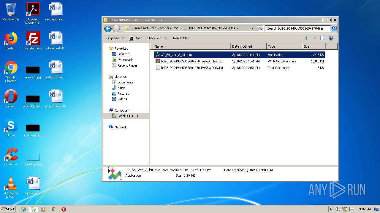Toggle the preview pane button
This screenshot has height=213, width=380.
(x=323, y=38)
